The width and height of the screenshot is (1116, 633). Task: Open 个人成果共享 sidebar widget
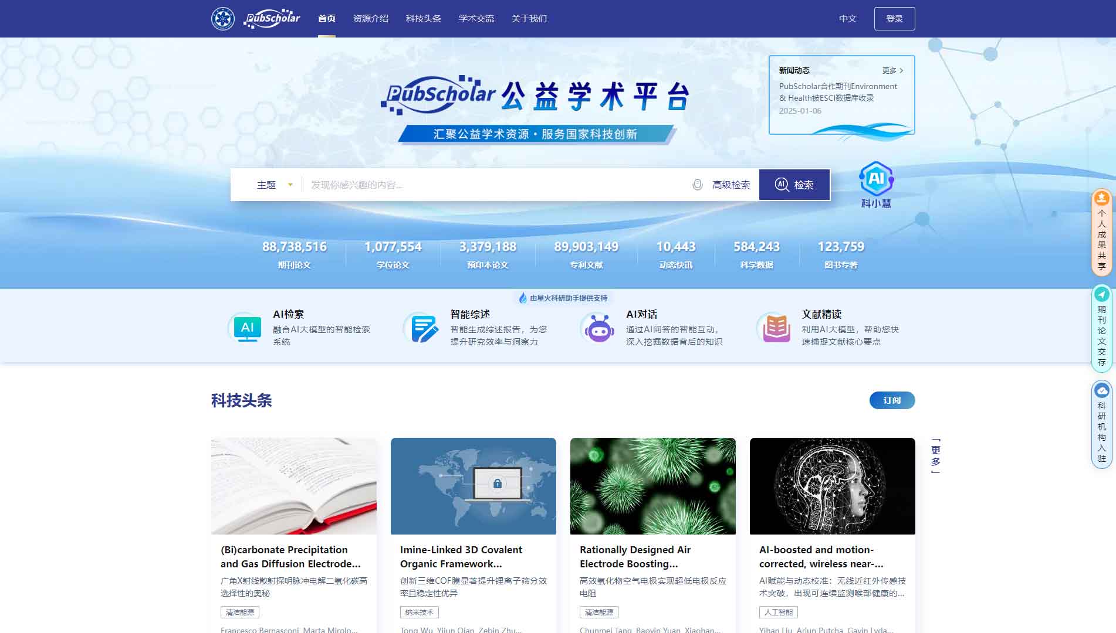click(1102, 232)
